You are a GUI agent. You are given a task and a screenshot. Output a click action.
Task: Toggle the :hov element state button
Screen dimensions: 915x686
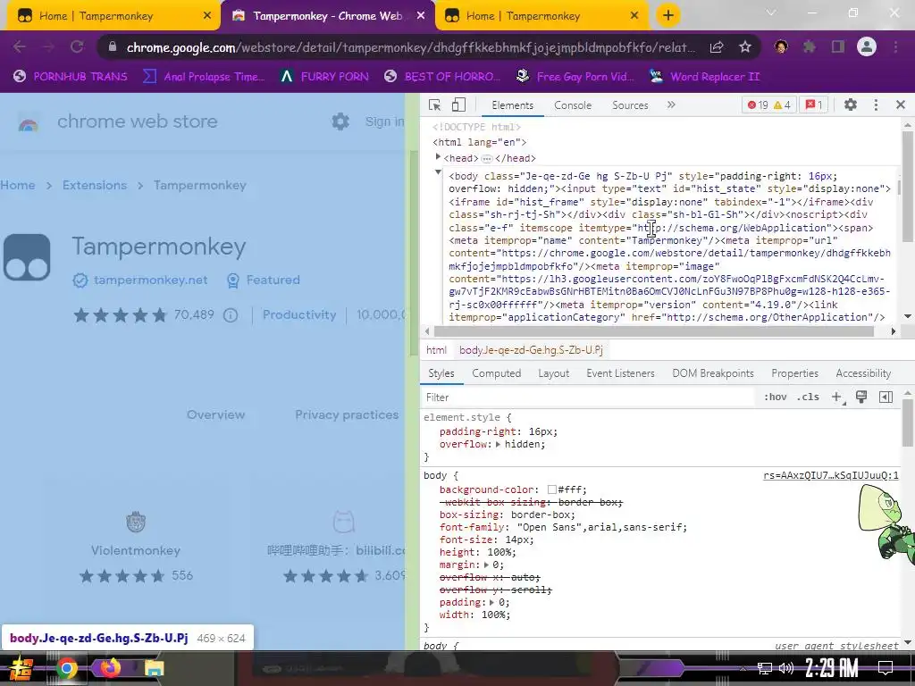pos(775,397)
